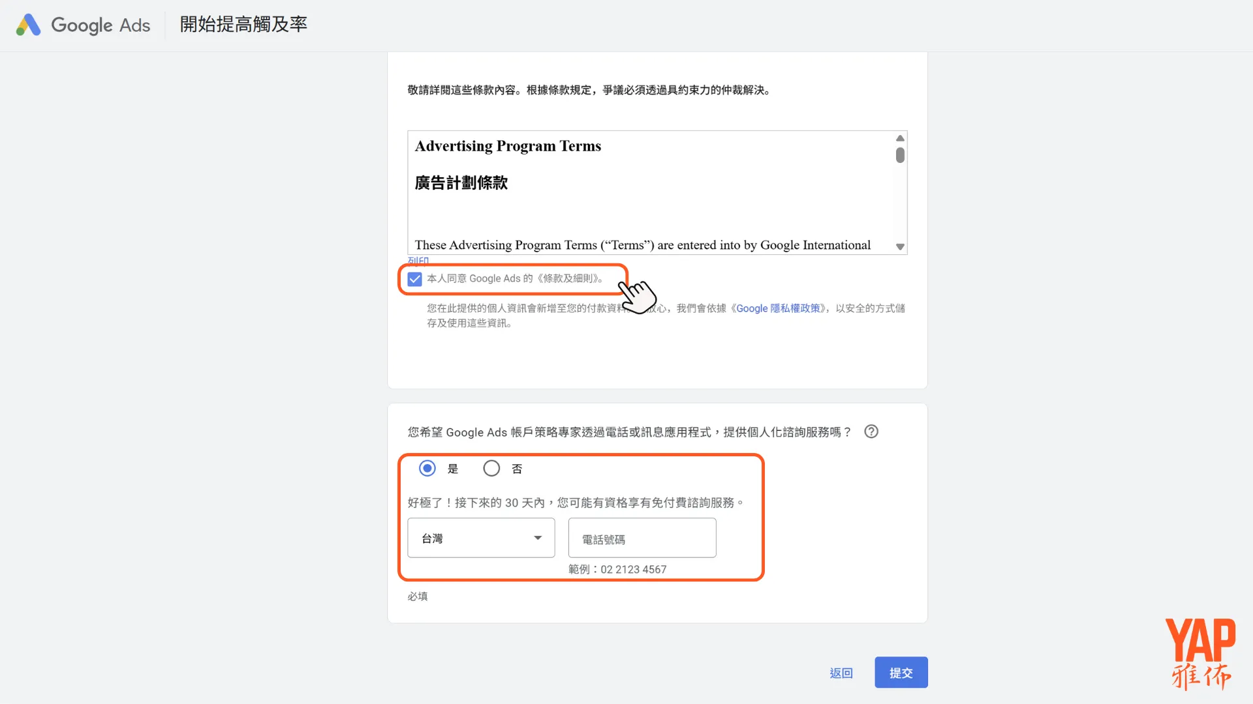The width and height of the screenshot is (1253, 704).
Task: Click the 電話號碼 phone number field
Action: tap(642, 538)
